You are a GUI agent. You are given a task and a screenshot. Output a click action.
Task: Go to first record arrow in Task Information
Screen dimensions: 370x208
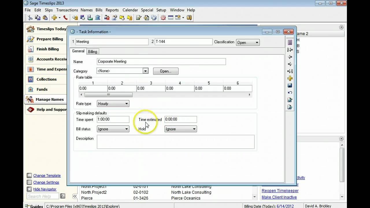290,50
